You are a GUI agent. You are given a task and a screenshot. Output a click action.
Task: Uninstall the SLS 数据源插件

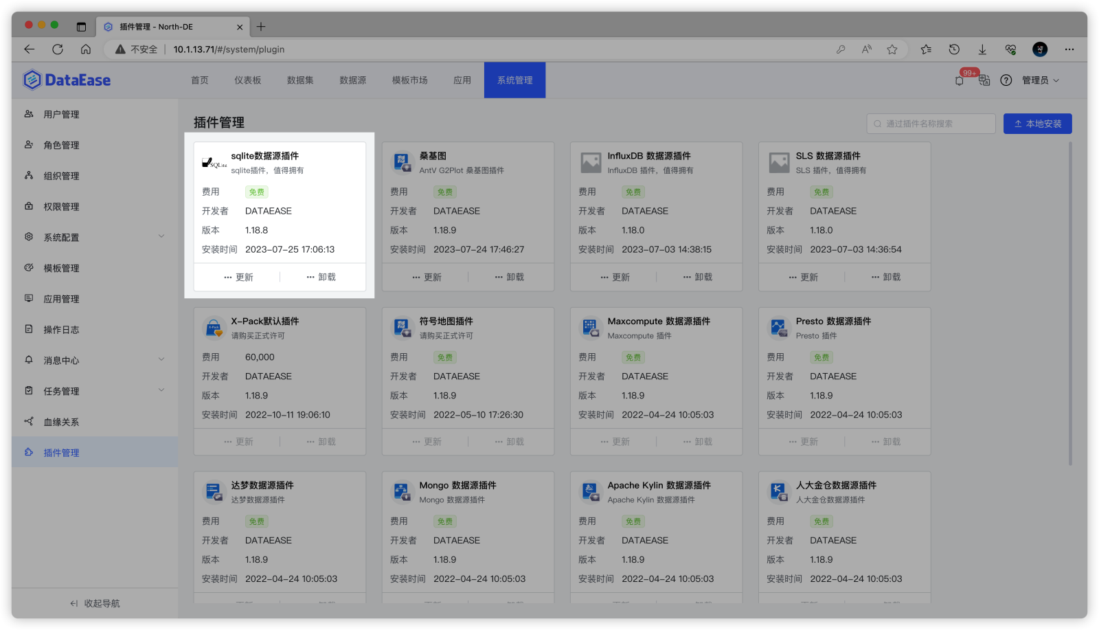click(x=885, y=277)
